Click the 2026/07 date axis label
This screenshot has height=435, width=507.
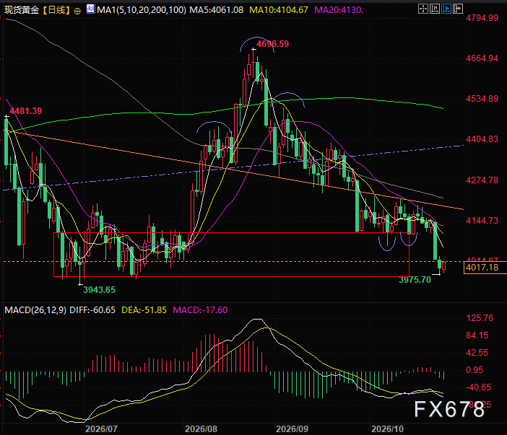(x=101, y=429)
